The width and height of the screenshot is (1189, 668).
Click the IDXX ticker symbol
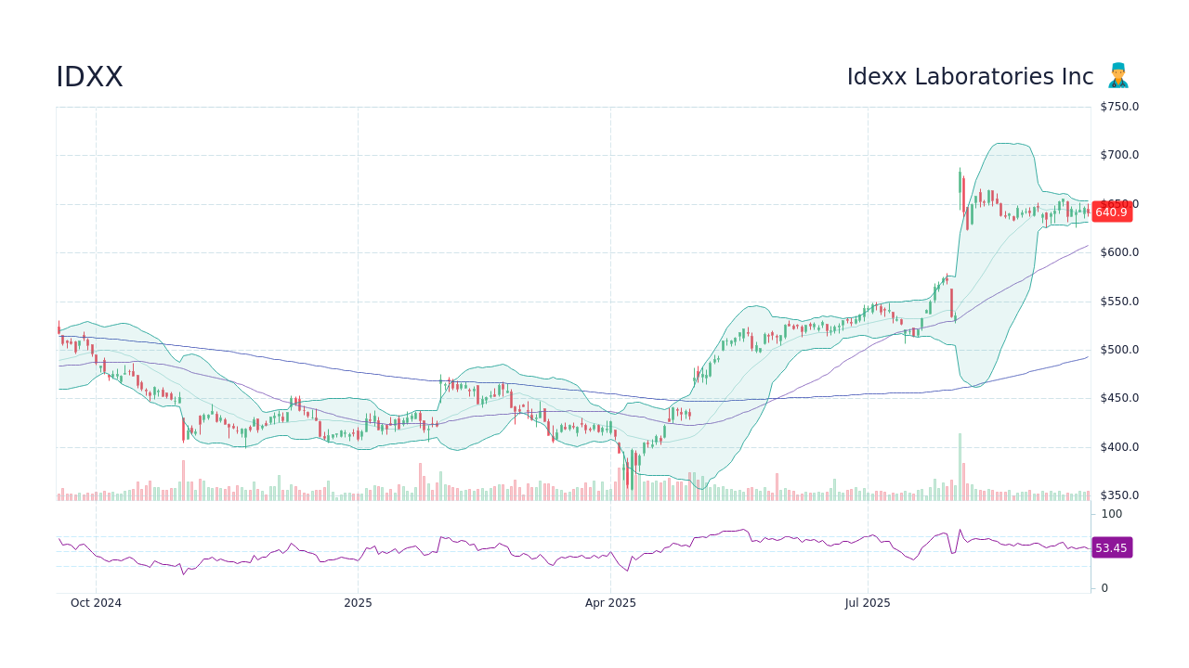click(88, 76)
